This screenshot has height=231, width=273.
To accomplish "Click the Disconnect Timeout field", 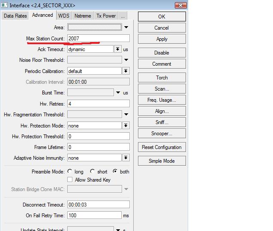I will point(99,204).
